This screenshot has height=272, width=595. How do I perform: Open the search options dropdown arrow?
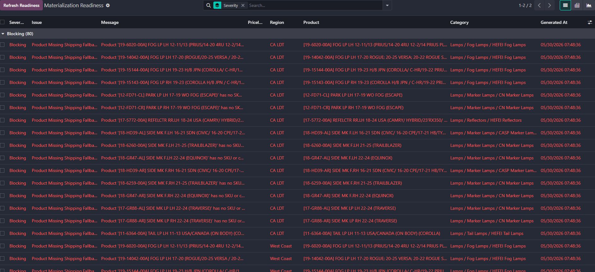(x=387, y=5)
